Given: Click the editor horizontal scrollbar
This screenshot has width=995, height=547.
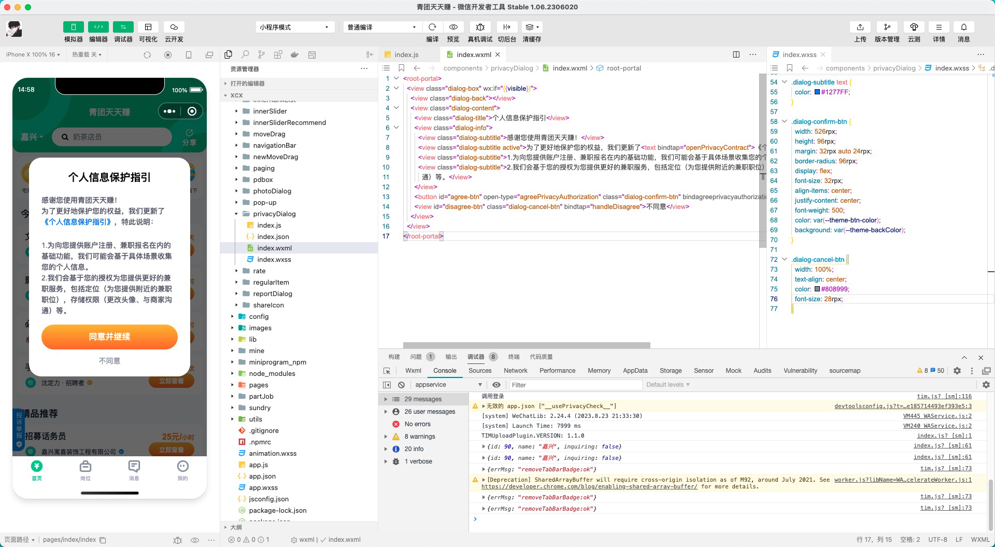Looking at the screenshot, I should point(527,345).
